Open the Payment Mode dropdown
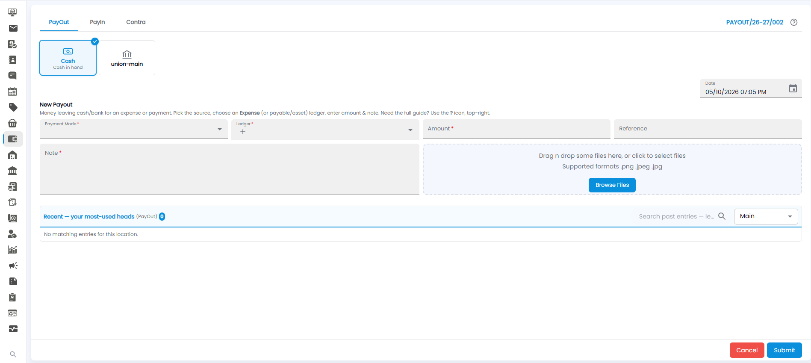This screenshot has height=363, width=811. click(x=134, y=129)
